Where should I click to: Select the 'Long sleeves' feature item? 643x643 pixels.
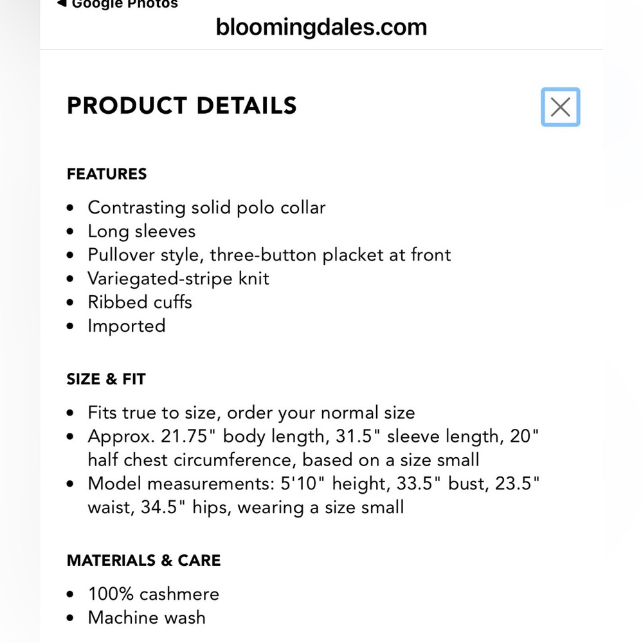click(141, 231)
